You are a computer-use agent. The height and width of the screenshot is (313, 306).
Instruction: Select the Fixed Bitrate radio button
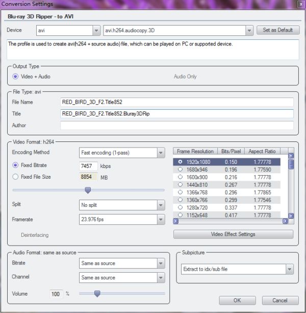[15, 165]
